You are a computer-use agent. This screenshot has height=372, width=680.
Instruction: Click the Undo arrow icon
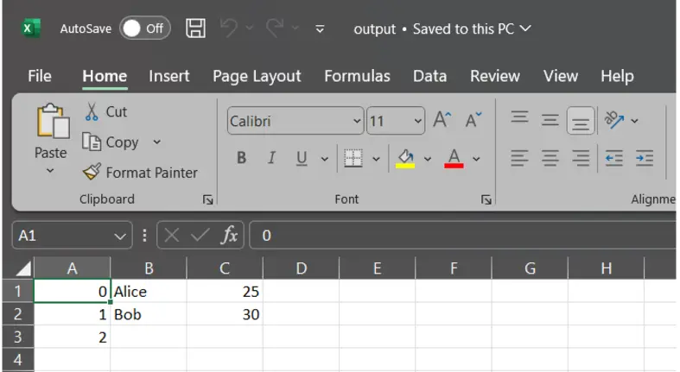click(229, 28)
